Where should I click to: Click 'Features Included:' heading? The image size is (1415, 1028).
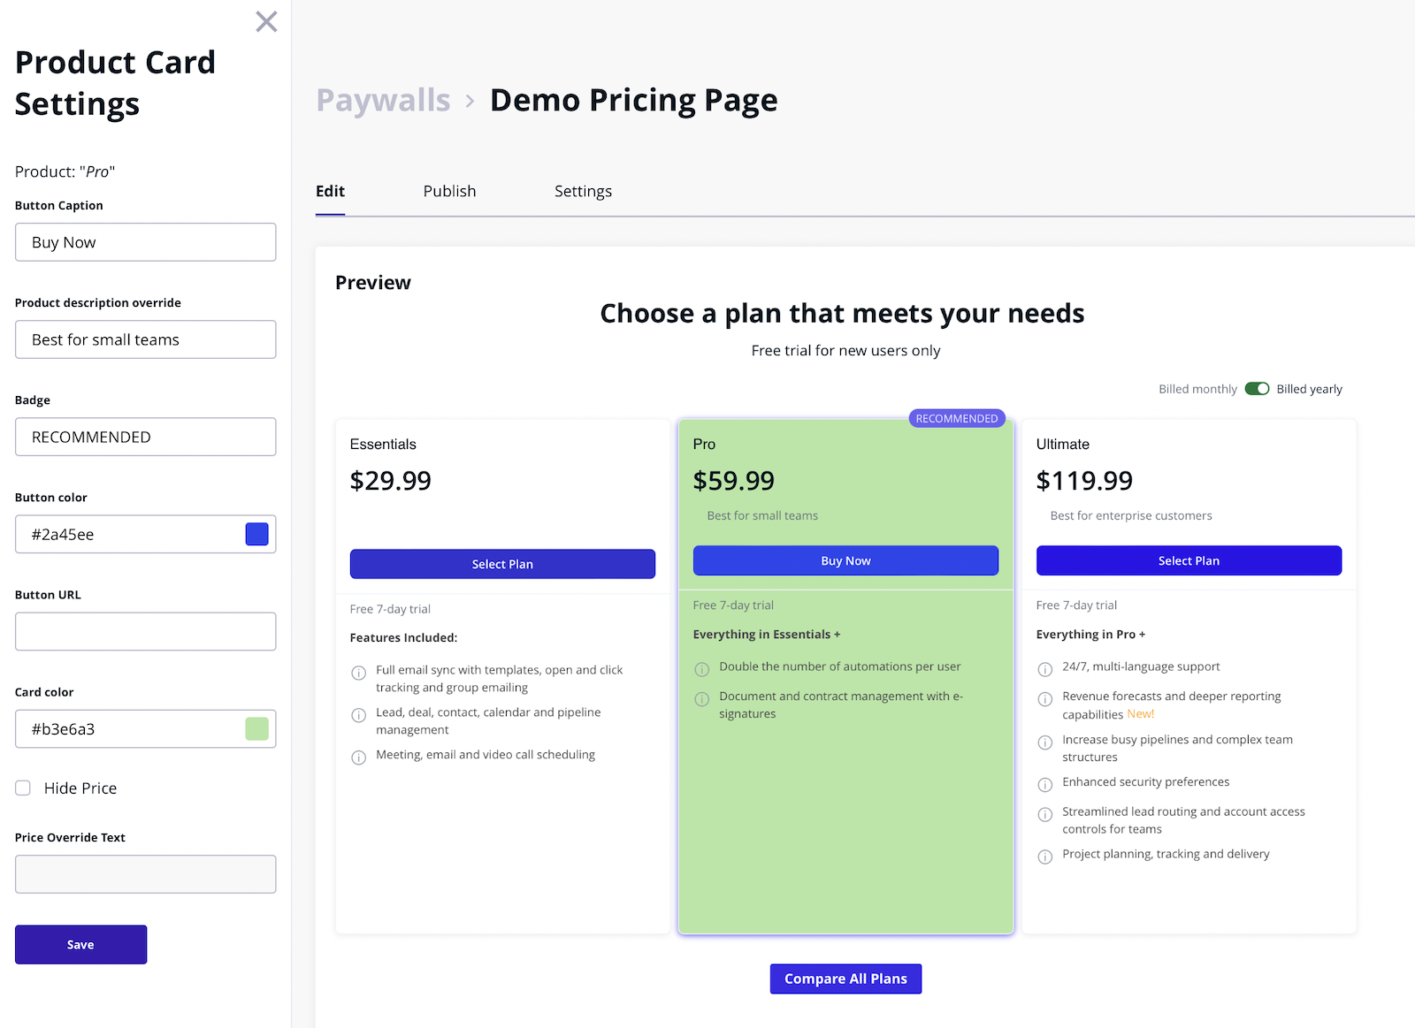(x=403, y=637)
